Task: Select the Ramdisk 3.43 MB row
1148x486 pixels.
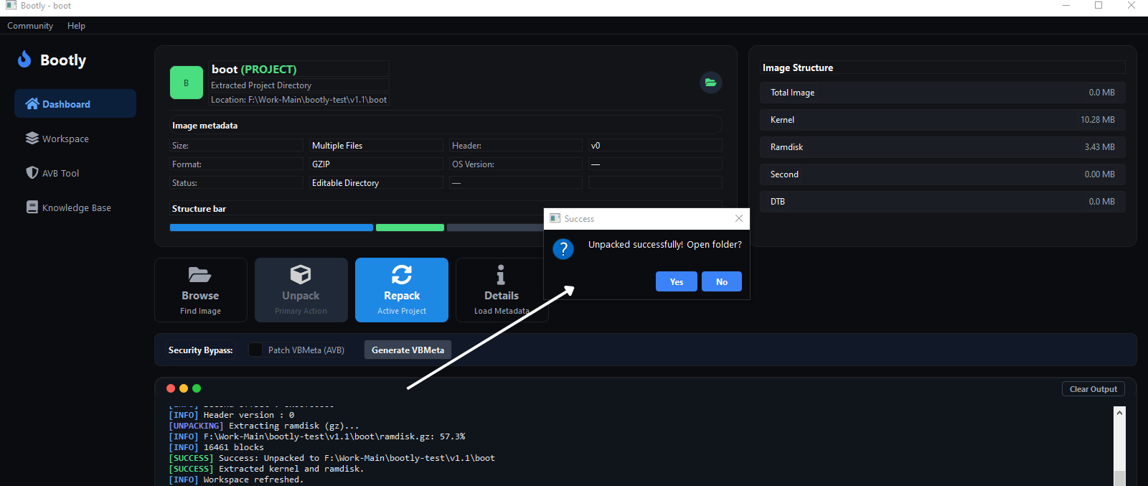Action: pos(942,147)
